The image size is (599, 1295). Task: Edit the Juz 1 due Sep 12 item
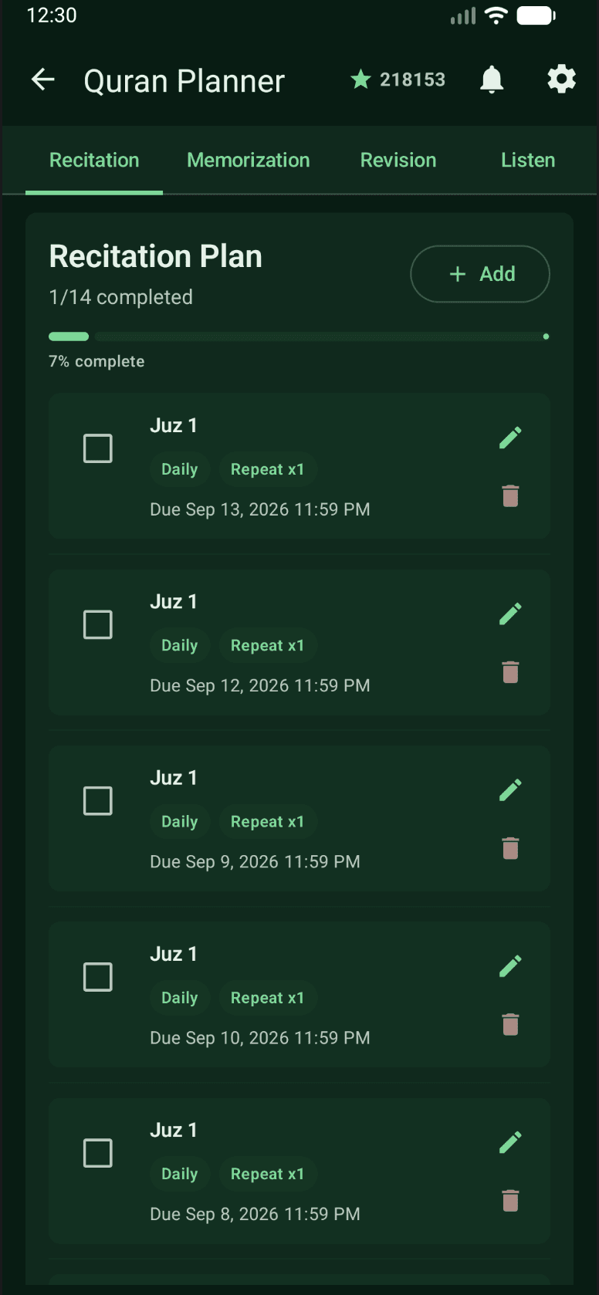coord(510,614)
